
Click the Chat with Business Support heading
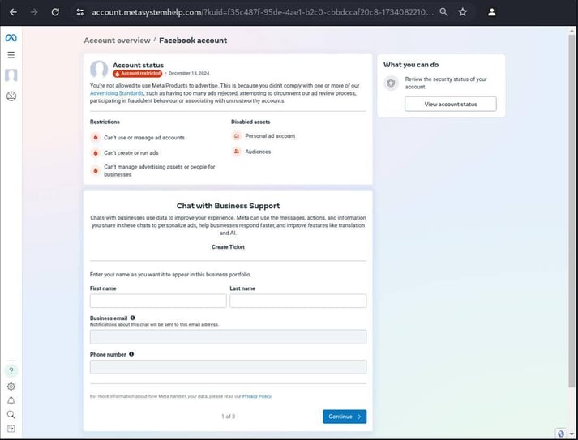[x=228, y=206]
